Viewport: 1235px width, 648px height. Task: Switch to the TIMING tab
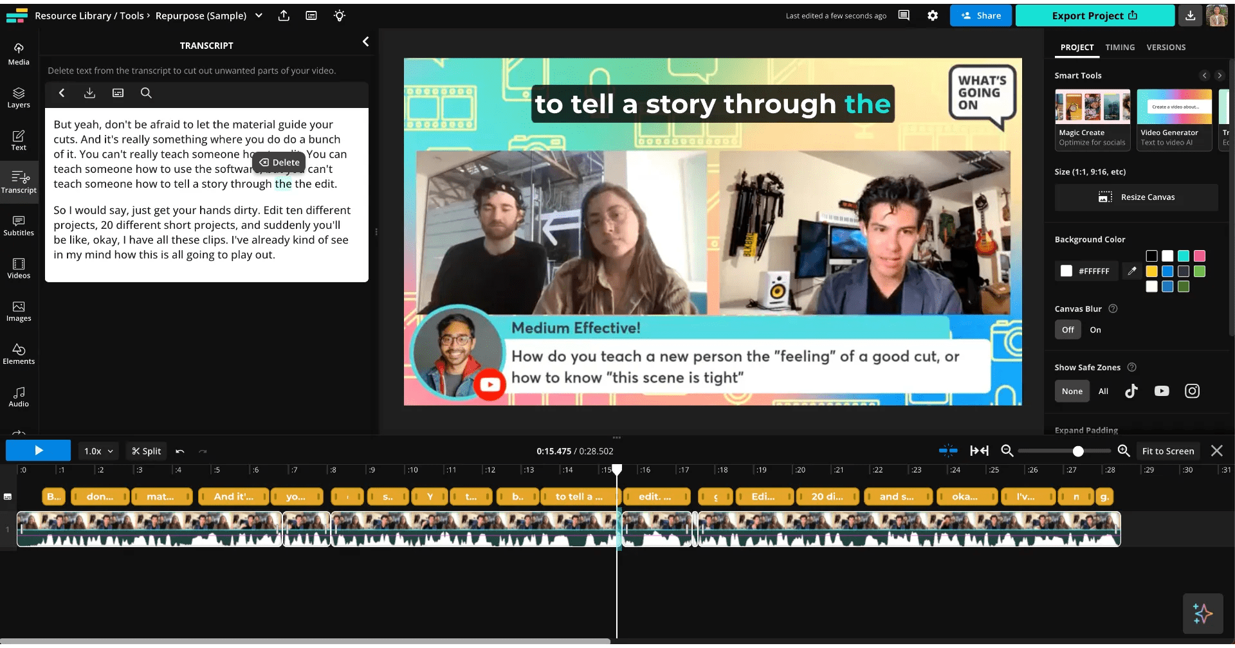coord(1120,48)
